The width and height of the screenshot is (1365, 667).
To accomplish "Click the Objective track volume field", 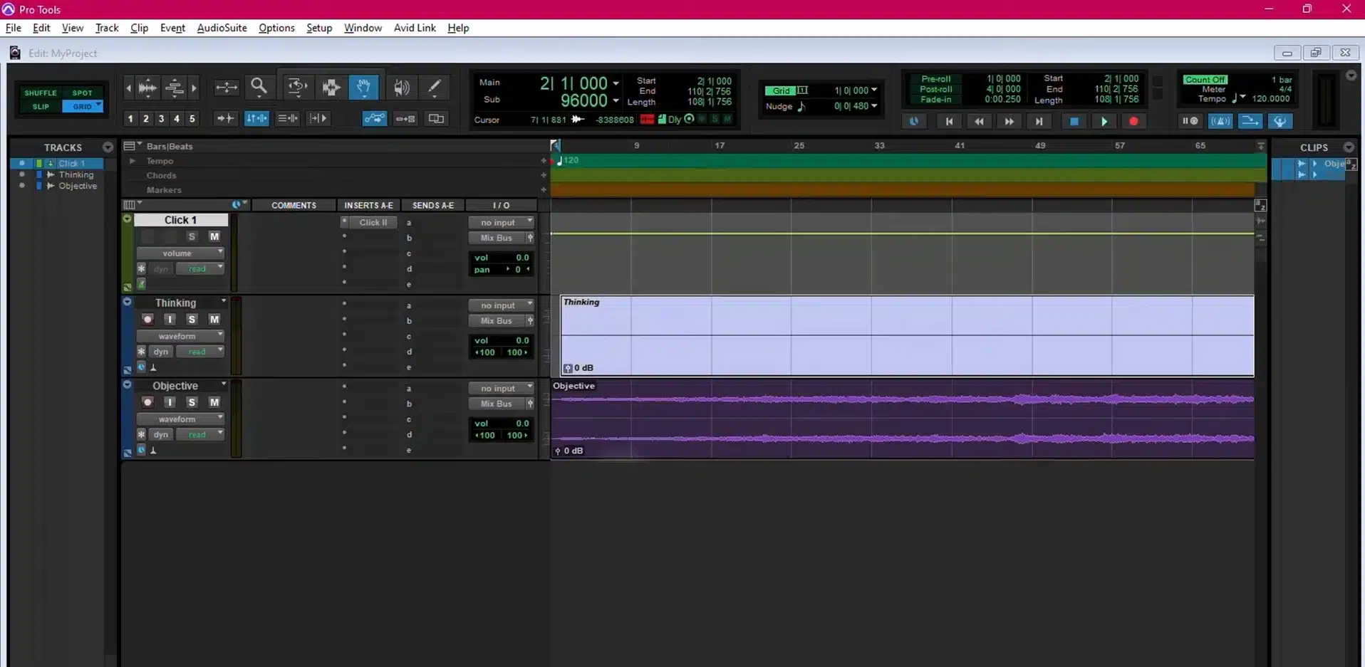I will click(502, 424).
